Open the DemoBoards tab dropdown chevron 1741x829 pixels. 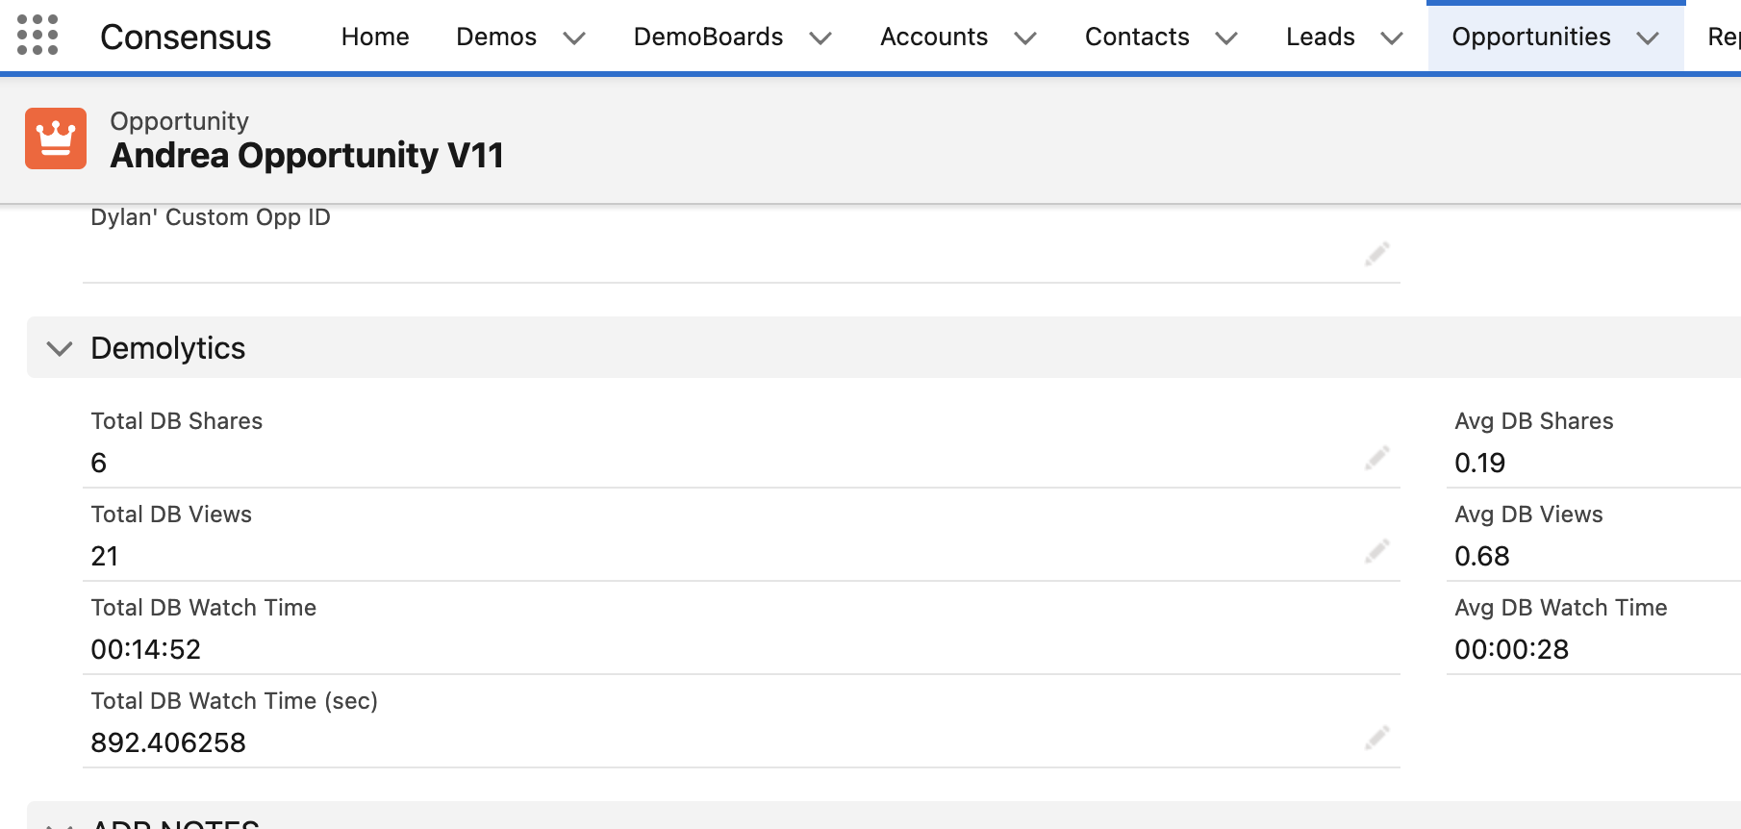point(820,38)
